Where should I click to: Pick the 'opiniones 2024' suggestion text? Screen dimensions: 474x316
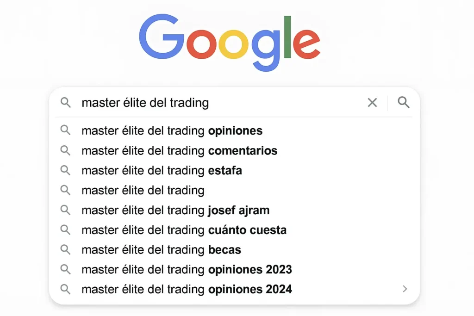tap(187, 290)
